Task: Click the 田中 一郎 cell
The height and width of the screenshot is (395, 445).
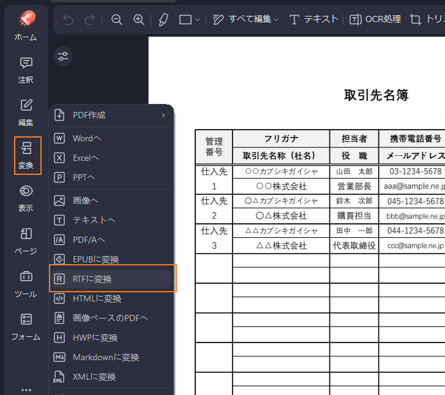Action: coord(354,231)
